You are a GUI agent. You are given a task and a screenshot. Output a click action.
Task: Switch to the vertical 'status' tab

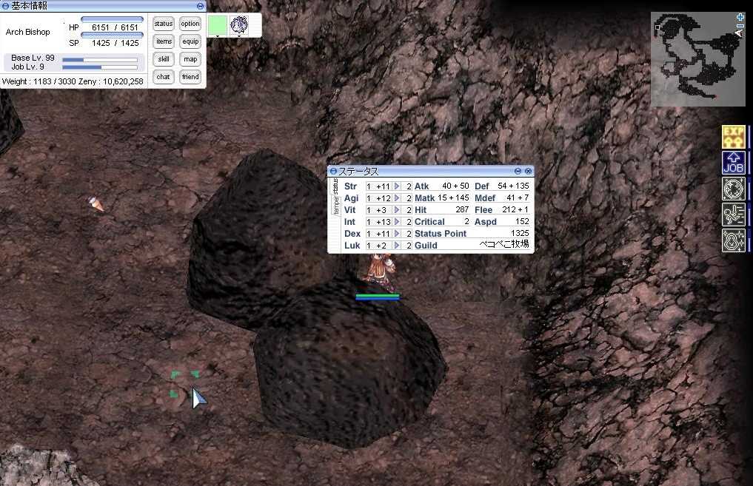coord(335,185)
